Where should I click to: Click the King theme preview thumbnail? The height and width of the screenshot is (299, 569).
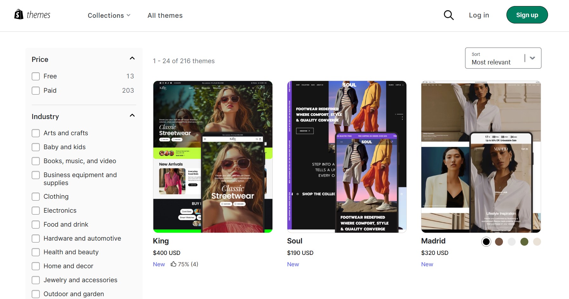pos(213,156)
